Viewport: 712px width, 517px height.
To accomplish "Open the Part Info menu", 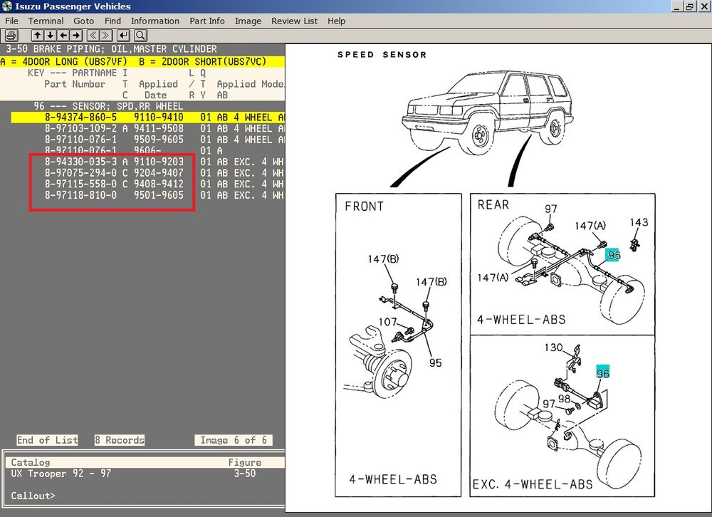I will coord(207,21).
